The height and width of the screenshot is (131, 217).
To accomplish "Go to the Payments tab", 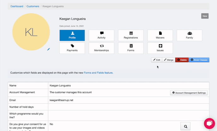I will 72,48.
